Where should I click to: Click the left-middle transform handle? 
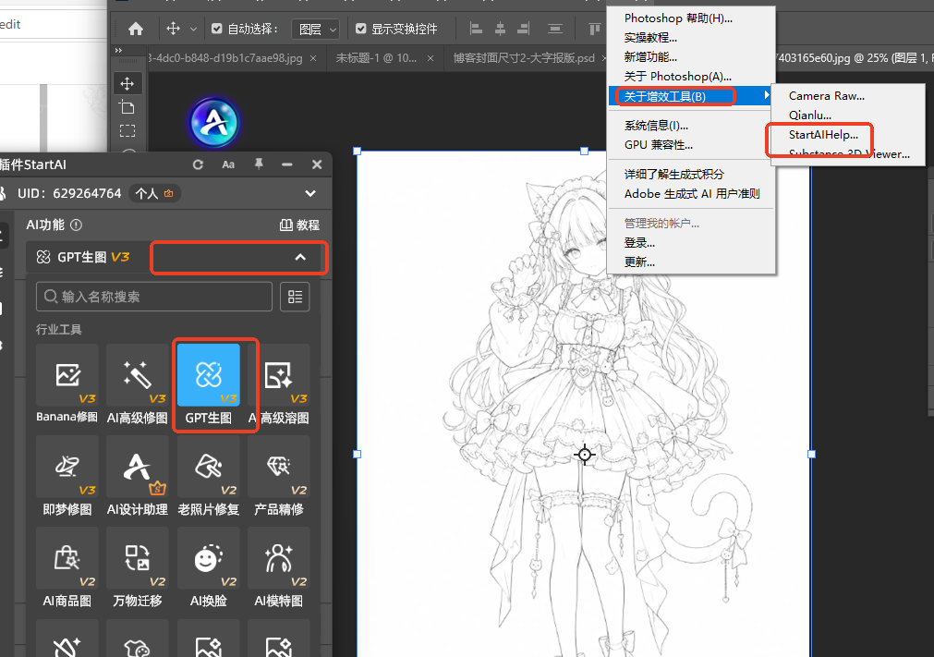[358, 454]
